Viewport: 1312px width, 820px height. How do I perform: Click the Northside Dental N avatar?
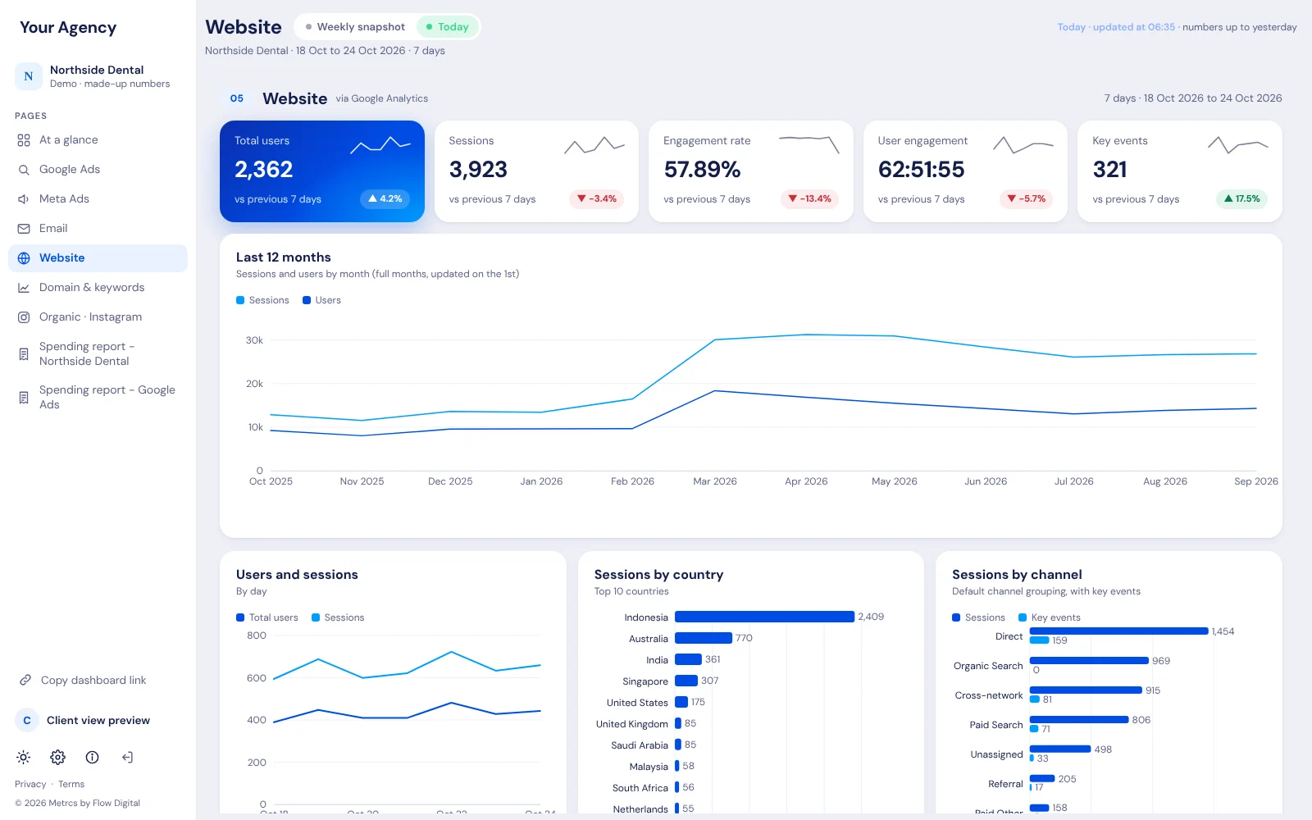point(29,76)
